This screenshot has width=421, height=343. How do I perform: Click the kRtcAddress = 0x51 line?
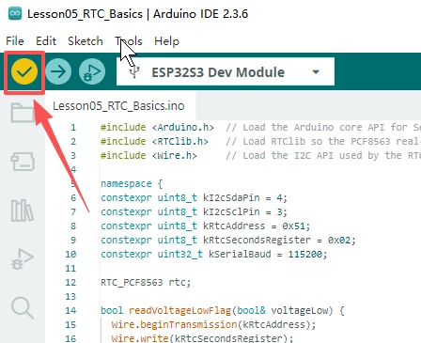pos(206,226)
